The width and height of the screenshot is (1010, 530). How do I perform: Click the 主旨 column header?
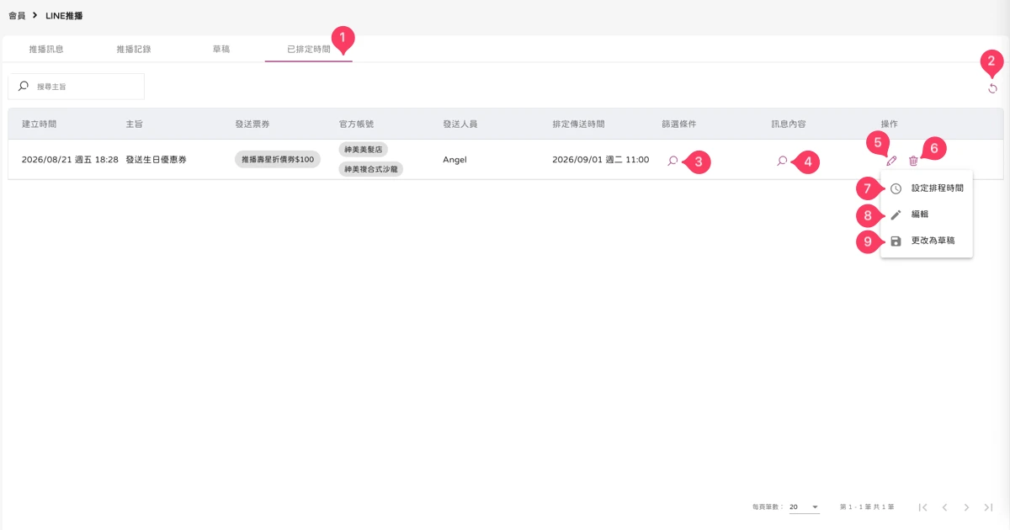pyautogui.click(x=134, y=124)
